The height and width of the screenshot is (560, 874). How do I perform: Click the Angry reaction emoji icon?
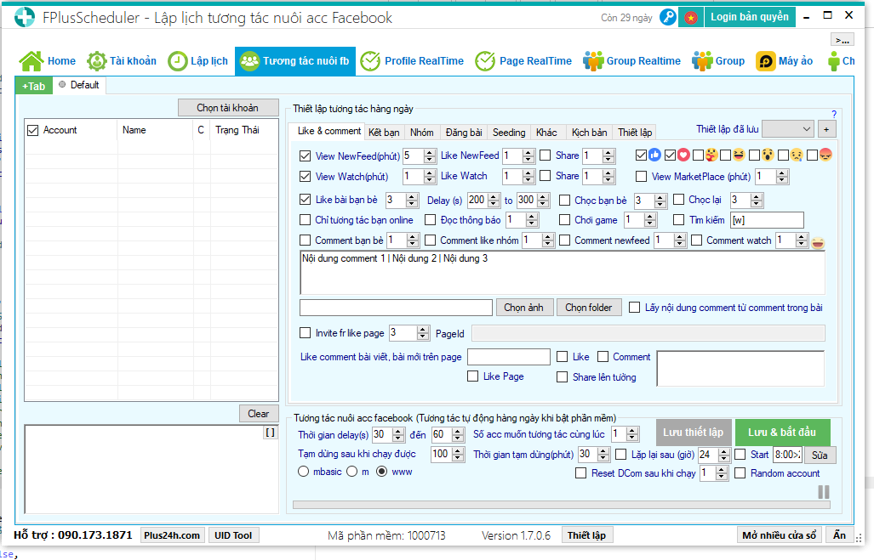click(825, 156)
